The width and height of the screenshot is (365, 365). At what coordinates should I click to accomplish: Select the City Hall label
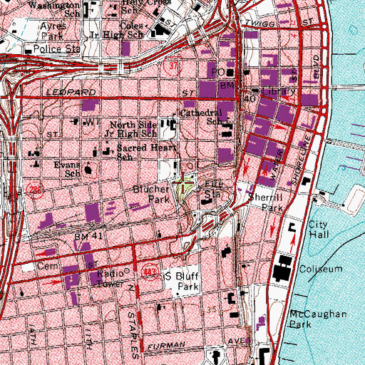coord(319,230)
